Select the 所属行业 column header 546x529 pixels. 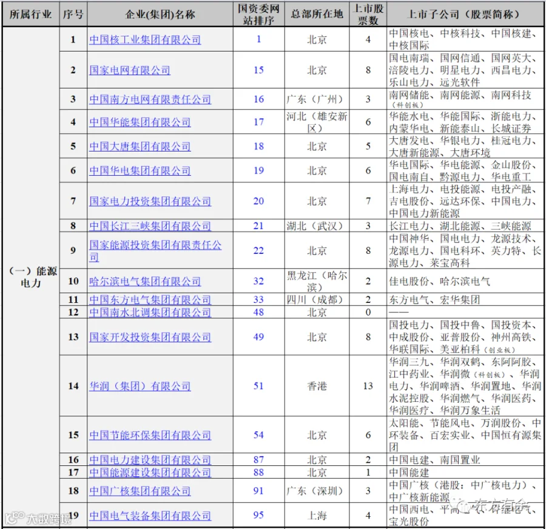(31, 15)
